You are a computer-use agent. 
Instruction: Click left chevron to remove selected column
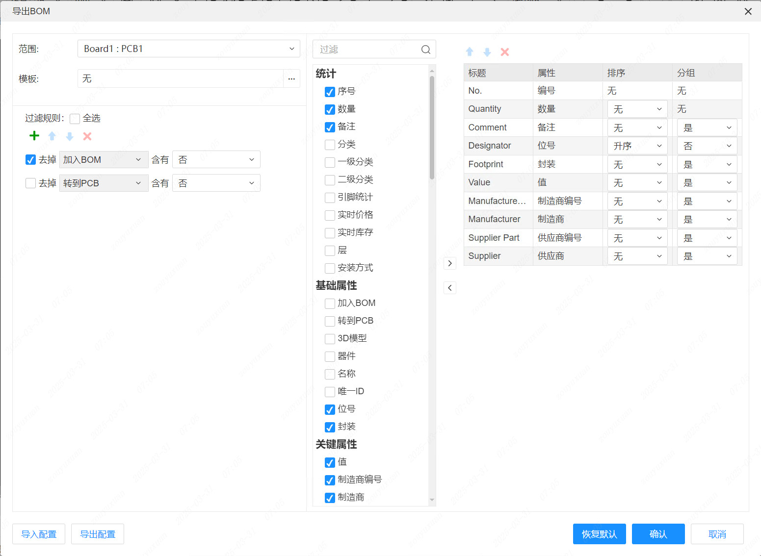450,288
